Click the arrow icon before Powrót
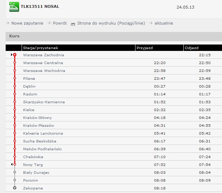Image resolution: width=222 pixels, height=193 pixels. coord(49,23)
